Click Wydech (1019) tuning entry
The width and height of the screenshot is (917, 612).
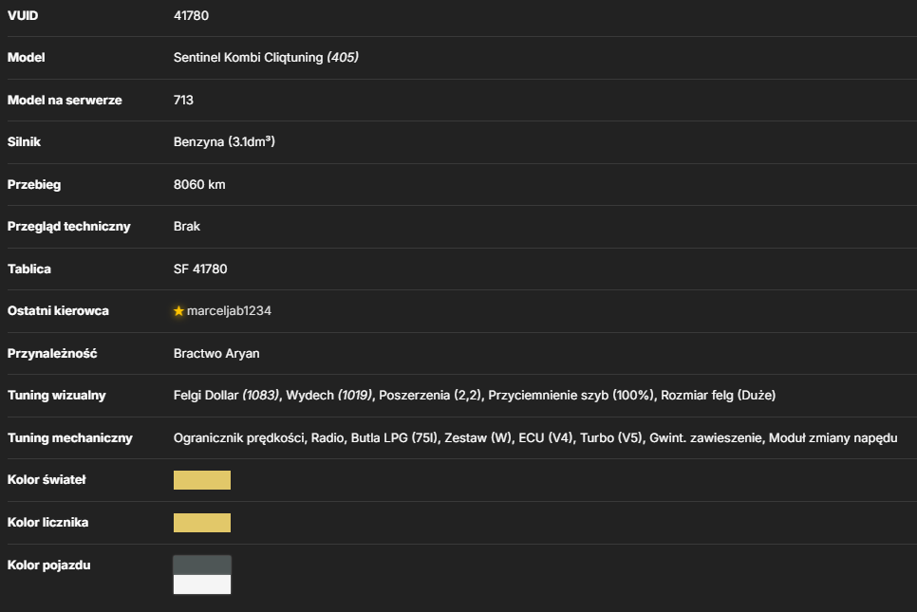[x=329, y=396]
